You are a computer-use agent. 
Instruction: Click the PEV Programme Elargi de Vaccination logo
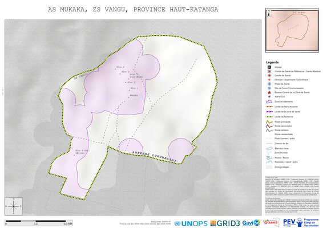[301, 223]
